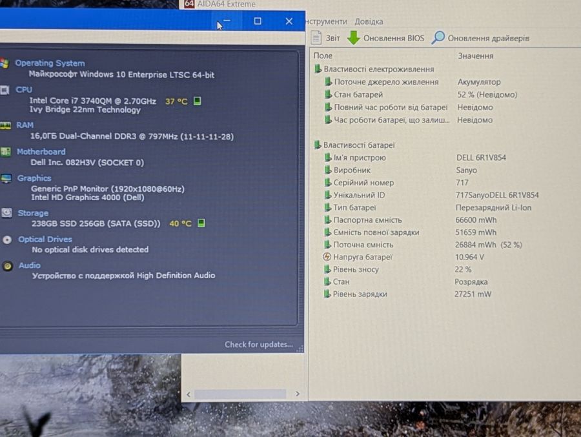Minimize the Speccy window

(227, 21)
